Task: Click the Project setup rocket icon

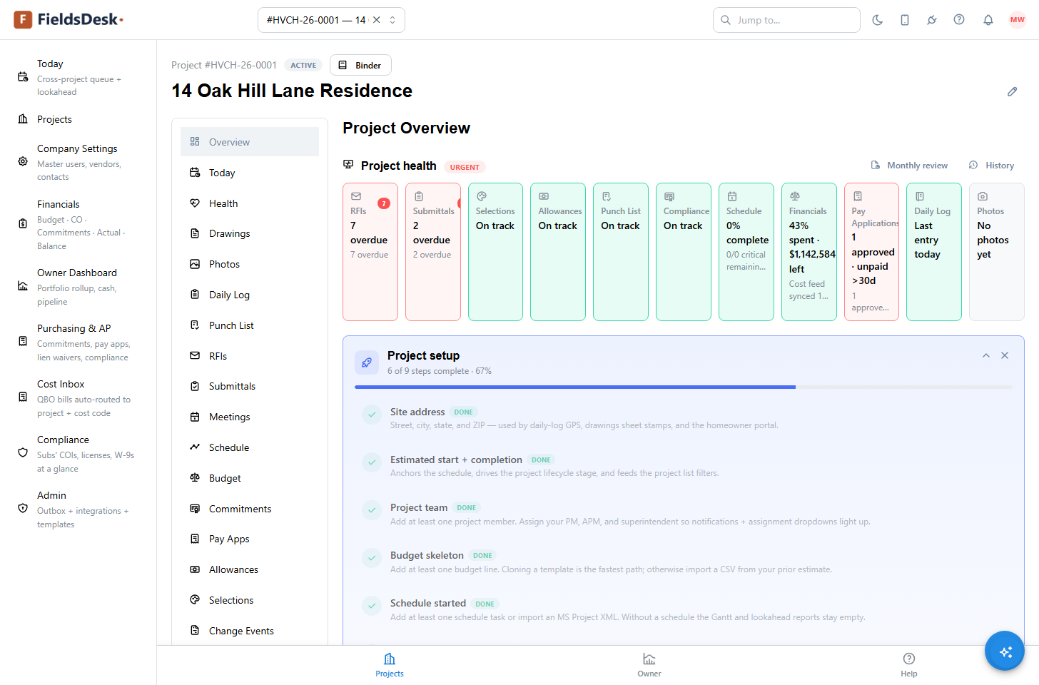Action: tap(367, 362)
